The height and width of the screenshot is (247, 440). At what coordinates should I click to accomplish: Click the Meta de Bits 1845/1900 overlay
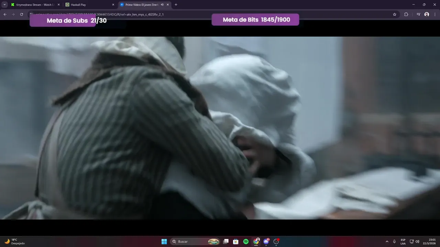(x=255, y=20)
